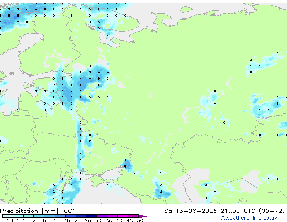287x222 pixels.
Task: Click the 25–30 mm navy legend swatch
Action: [x=91, y=216]
